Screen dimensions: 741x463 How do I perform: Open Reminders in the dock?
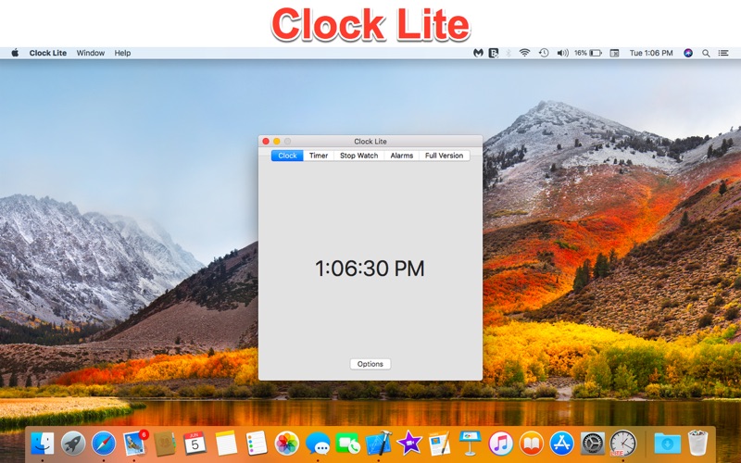(x=257, y=444)
